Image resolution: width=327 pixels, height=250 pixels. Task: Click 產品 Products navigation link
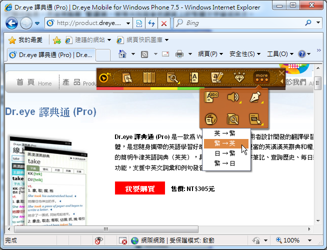79,82
